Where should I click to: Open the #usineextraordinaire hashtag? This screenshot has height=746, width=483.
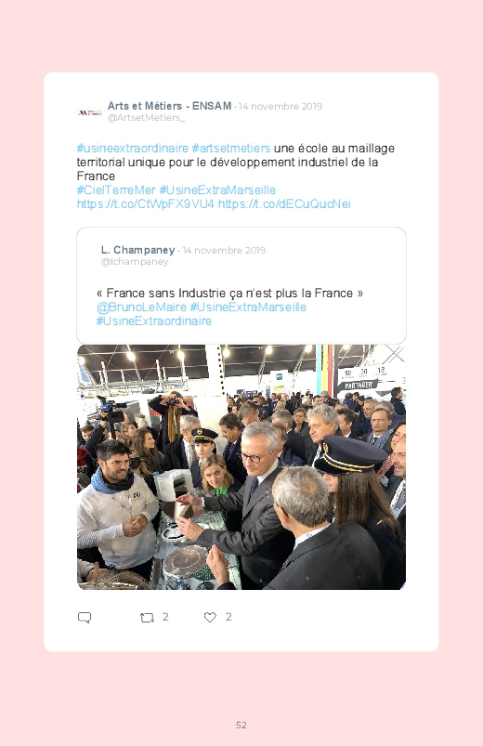point(133,149)
